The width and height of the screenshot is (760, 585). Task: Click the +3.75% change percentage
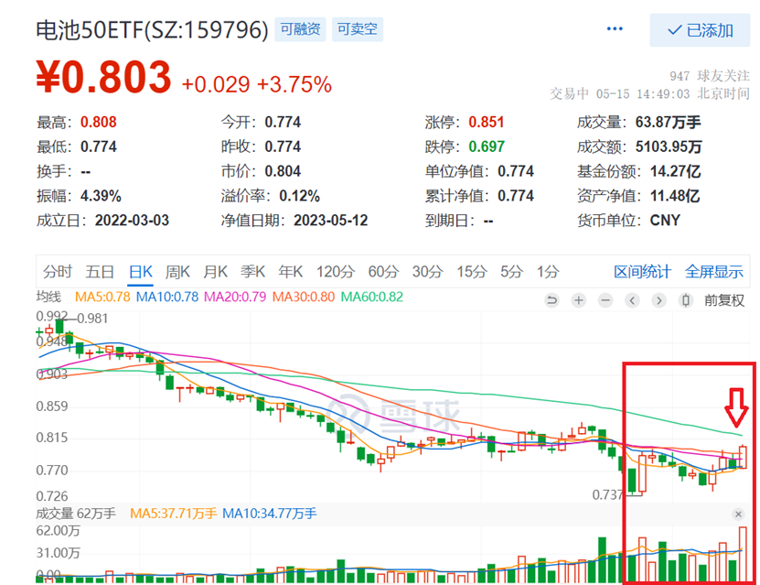pos(294,84)
